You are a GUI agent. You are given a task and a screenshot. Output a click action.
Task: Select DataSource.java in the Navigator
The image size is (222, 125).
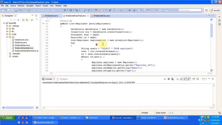click(x=22, y=40)
